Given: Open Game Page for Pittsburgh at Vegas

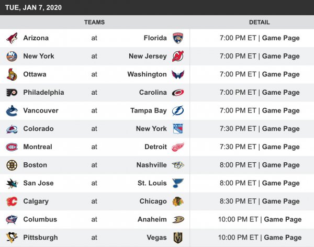Looking at the screenshot, I should 283,238.
